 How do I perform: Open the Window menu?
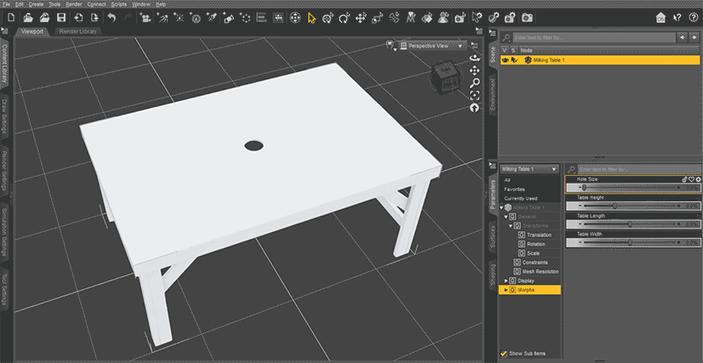(141, 4)
